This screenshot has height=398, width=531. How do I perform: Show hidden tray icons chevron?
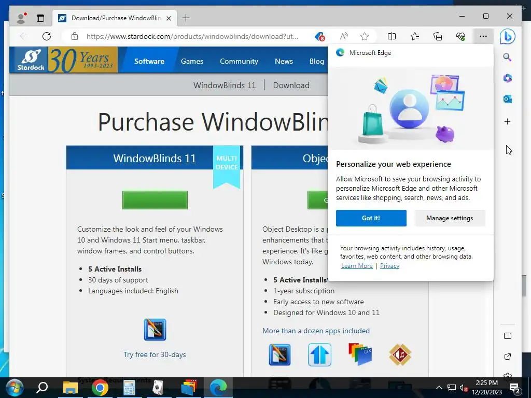[439, 388]
